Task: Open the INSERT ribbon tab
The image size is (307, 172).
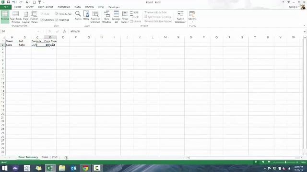Action: [30, 7]
